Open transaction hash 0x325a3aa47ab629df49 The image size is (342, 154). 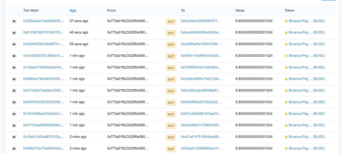click(x=43, y=21)
